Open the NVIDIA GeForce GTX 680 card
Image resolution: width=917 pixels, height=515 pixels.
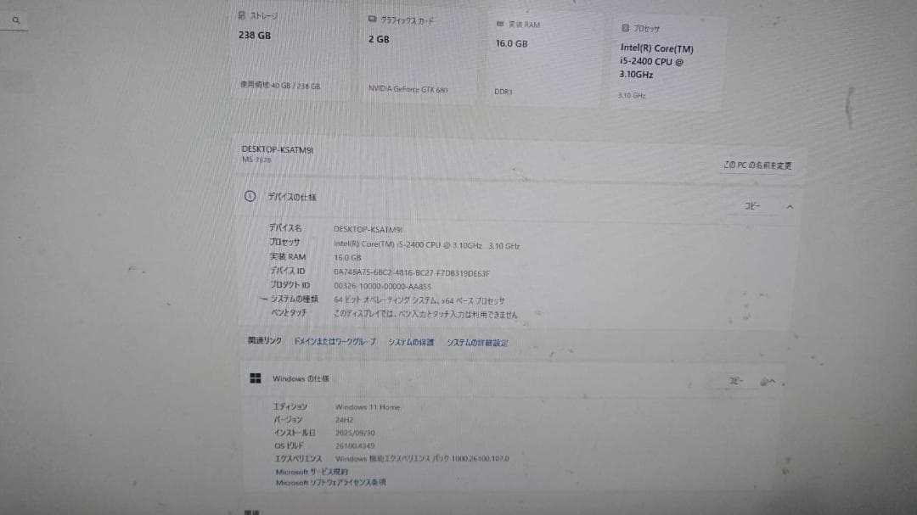[x=419, y=55]
